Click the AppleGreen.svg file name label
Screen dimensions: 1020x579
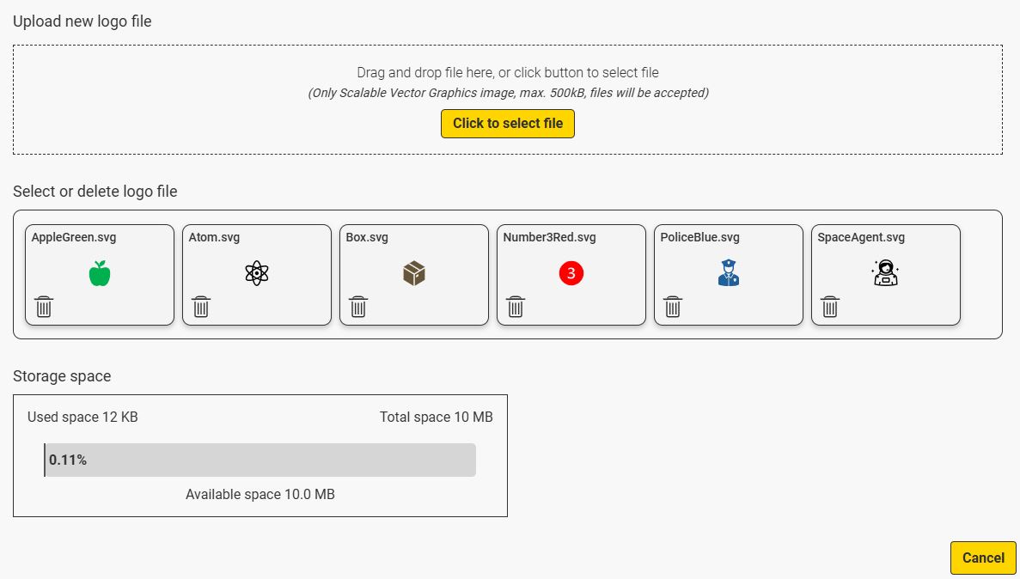point(74,238)
